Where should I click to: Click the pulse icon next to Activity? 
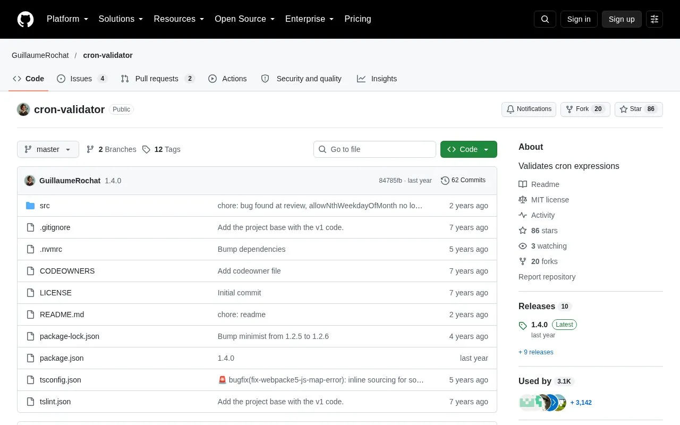point(523,215)
